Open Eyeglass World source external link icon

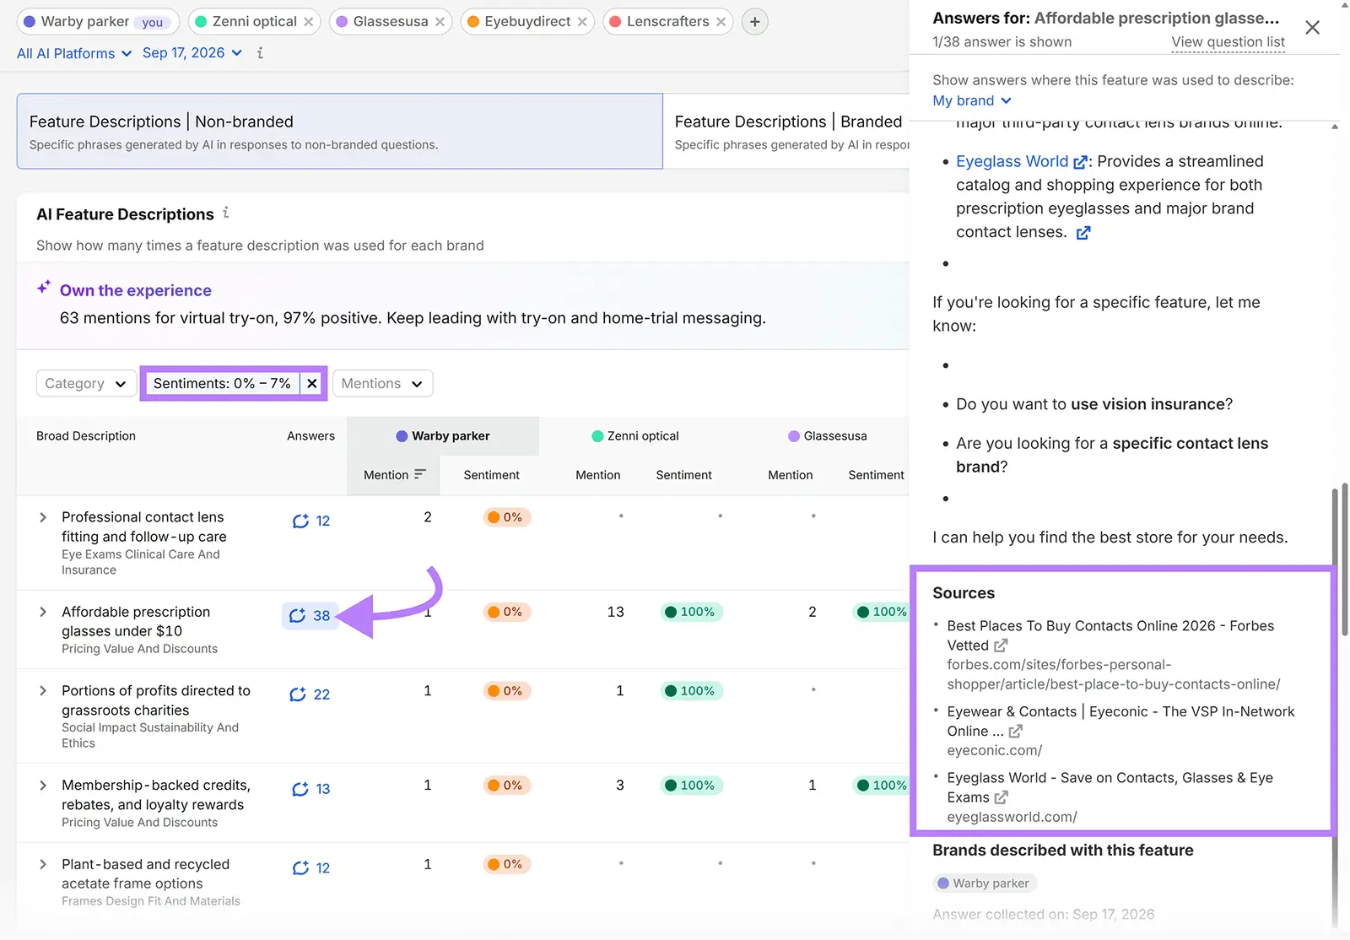[1002, 797]
